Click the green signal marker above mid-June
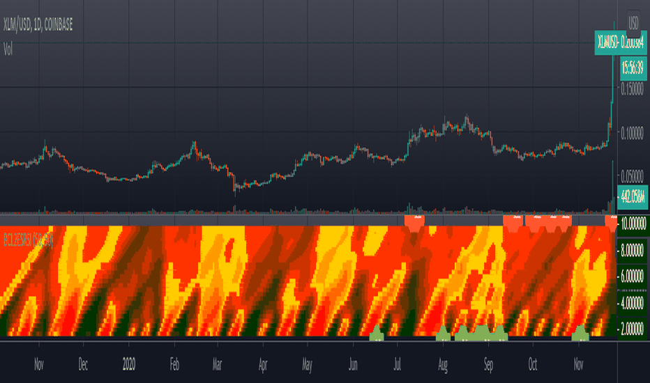This screenshot has width=650, height=383. (x=377, y=334)
